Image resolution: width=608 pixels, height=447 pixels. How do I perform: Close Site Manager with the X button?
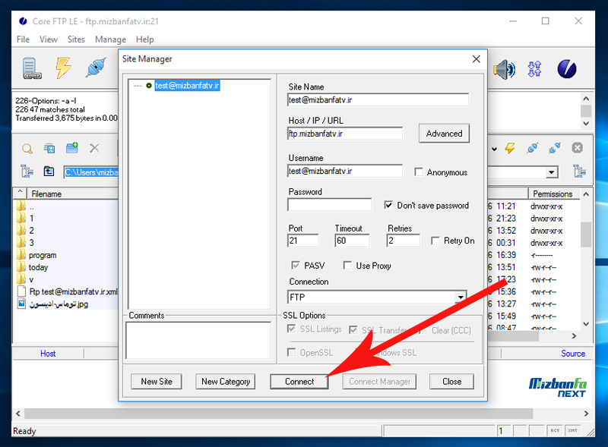(x=477, y=59)
